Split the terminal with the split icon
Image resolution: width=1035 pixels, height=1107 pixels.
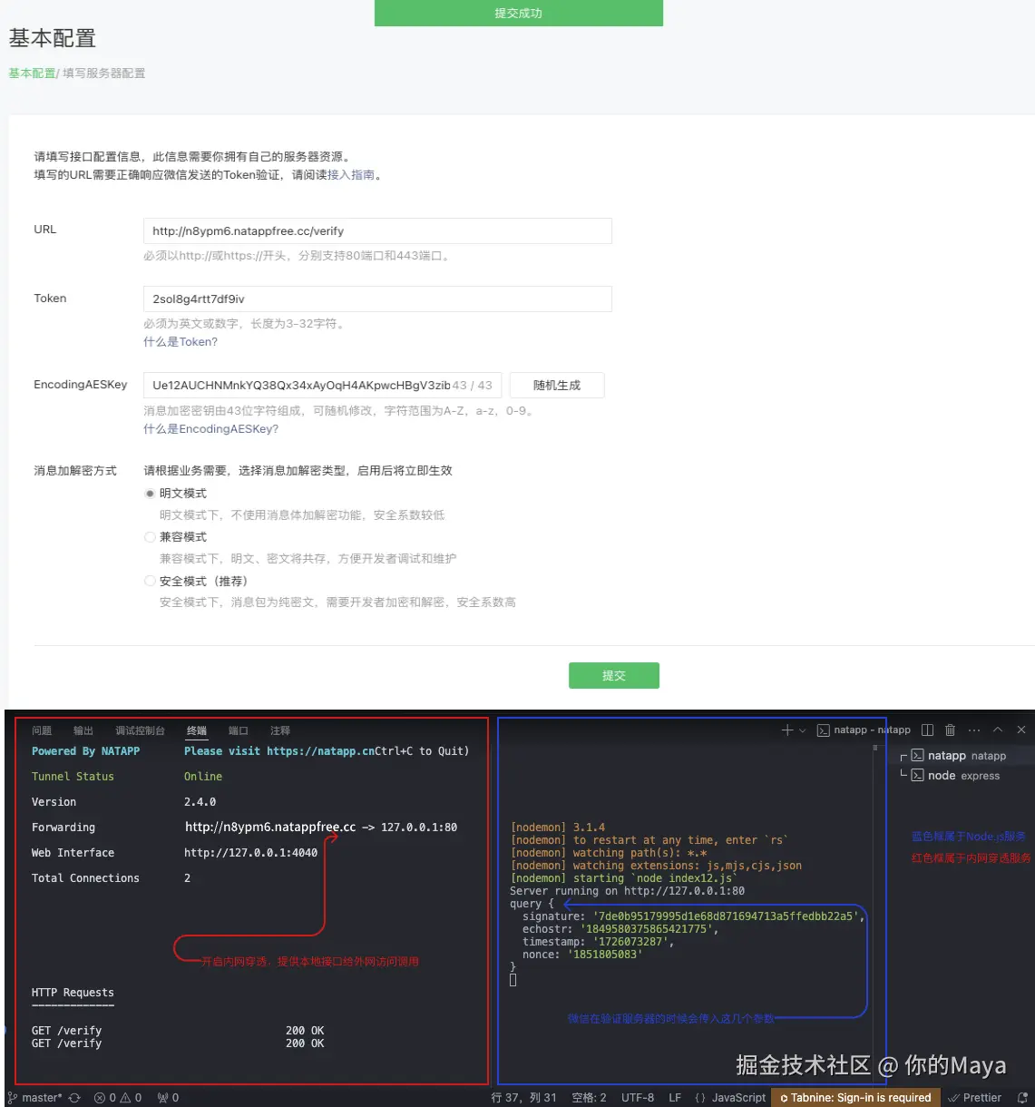click(x=927, y=730)
